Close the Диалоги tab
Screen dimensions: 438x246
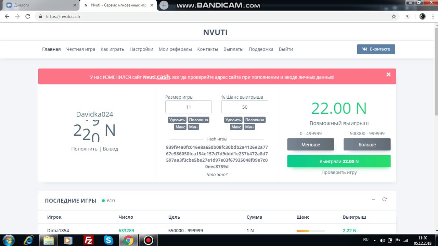(x=75, y=5)
